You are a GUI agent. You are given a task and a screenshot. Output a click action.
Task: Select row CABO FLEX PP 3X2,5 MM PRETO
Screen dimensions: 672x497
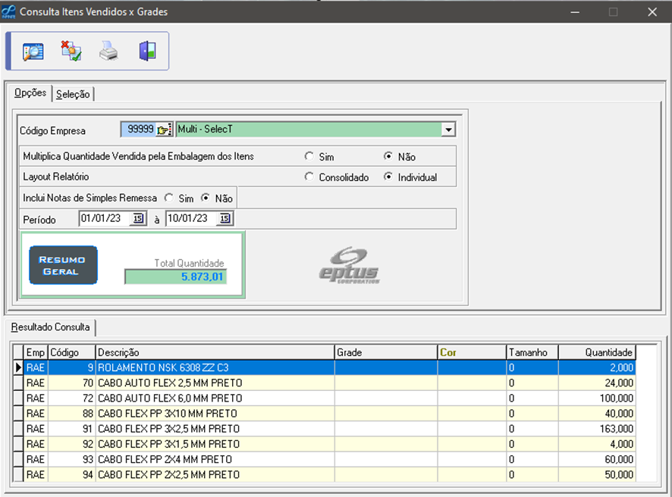point(169,429)
